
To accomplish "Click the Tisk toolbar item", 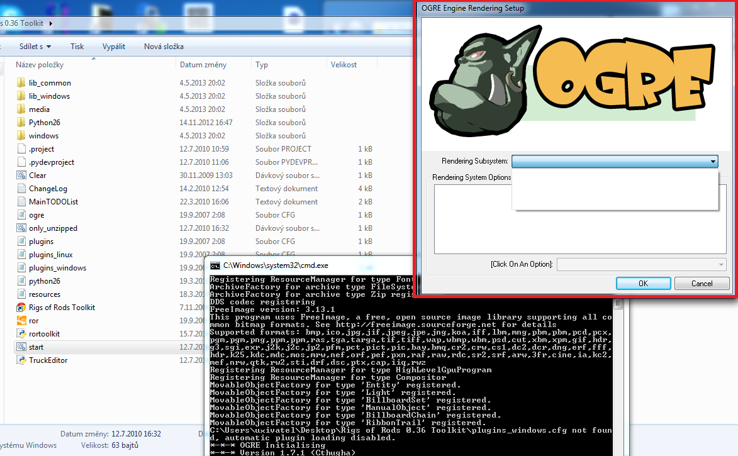I will (77, 47).
